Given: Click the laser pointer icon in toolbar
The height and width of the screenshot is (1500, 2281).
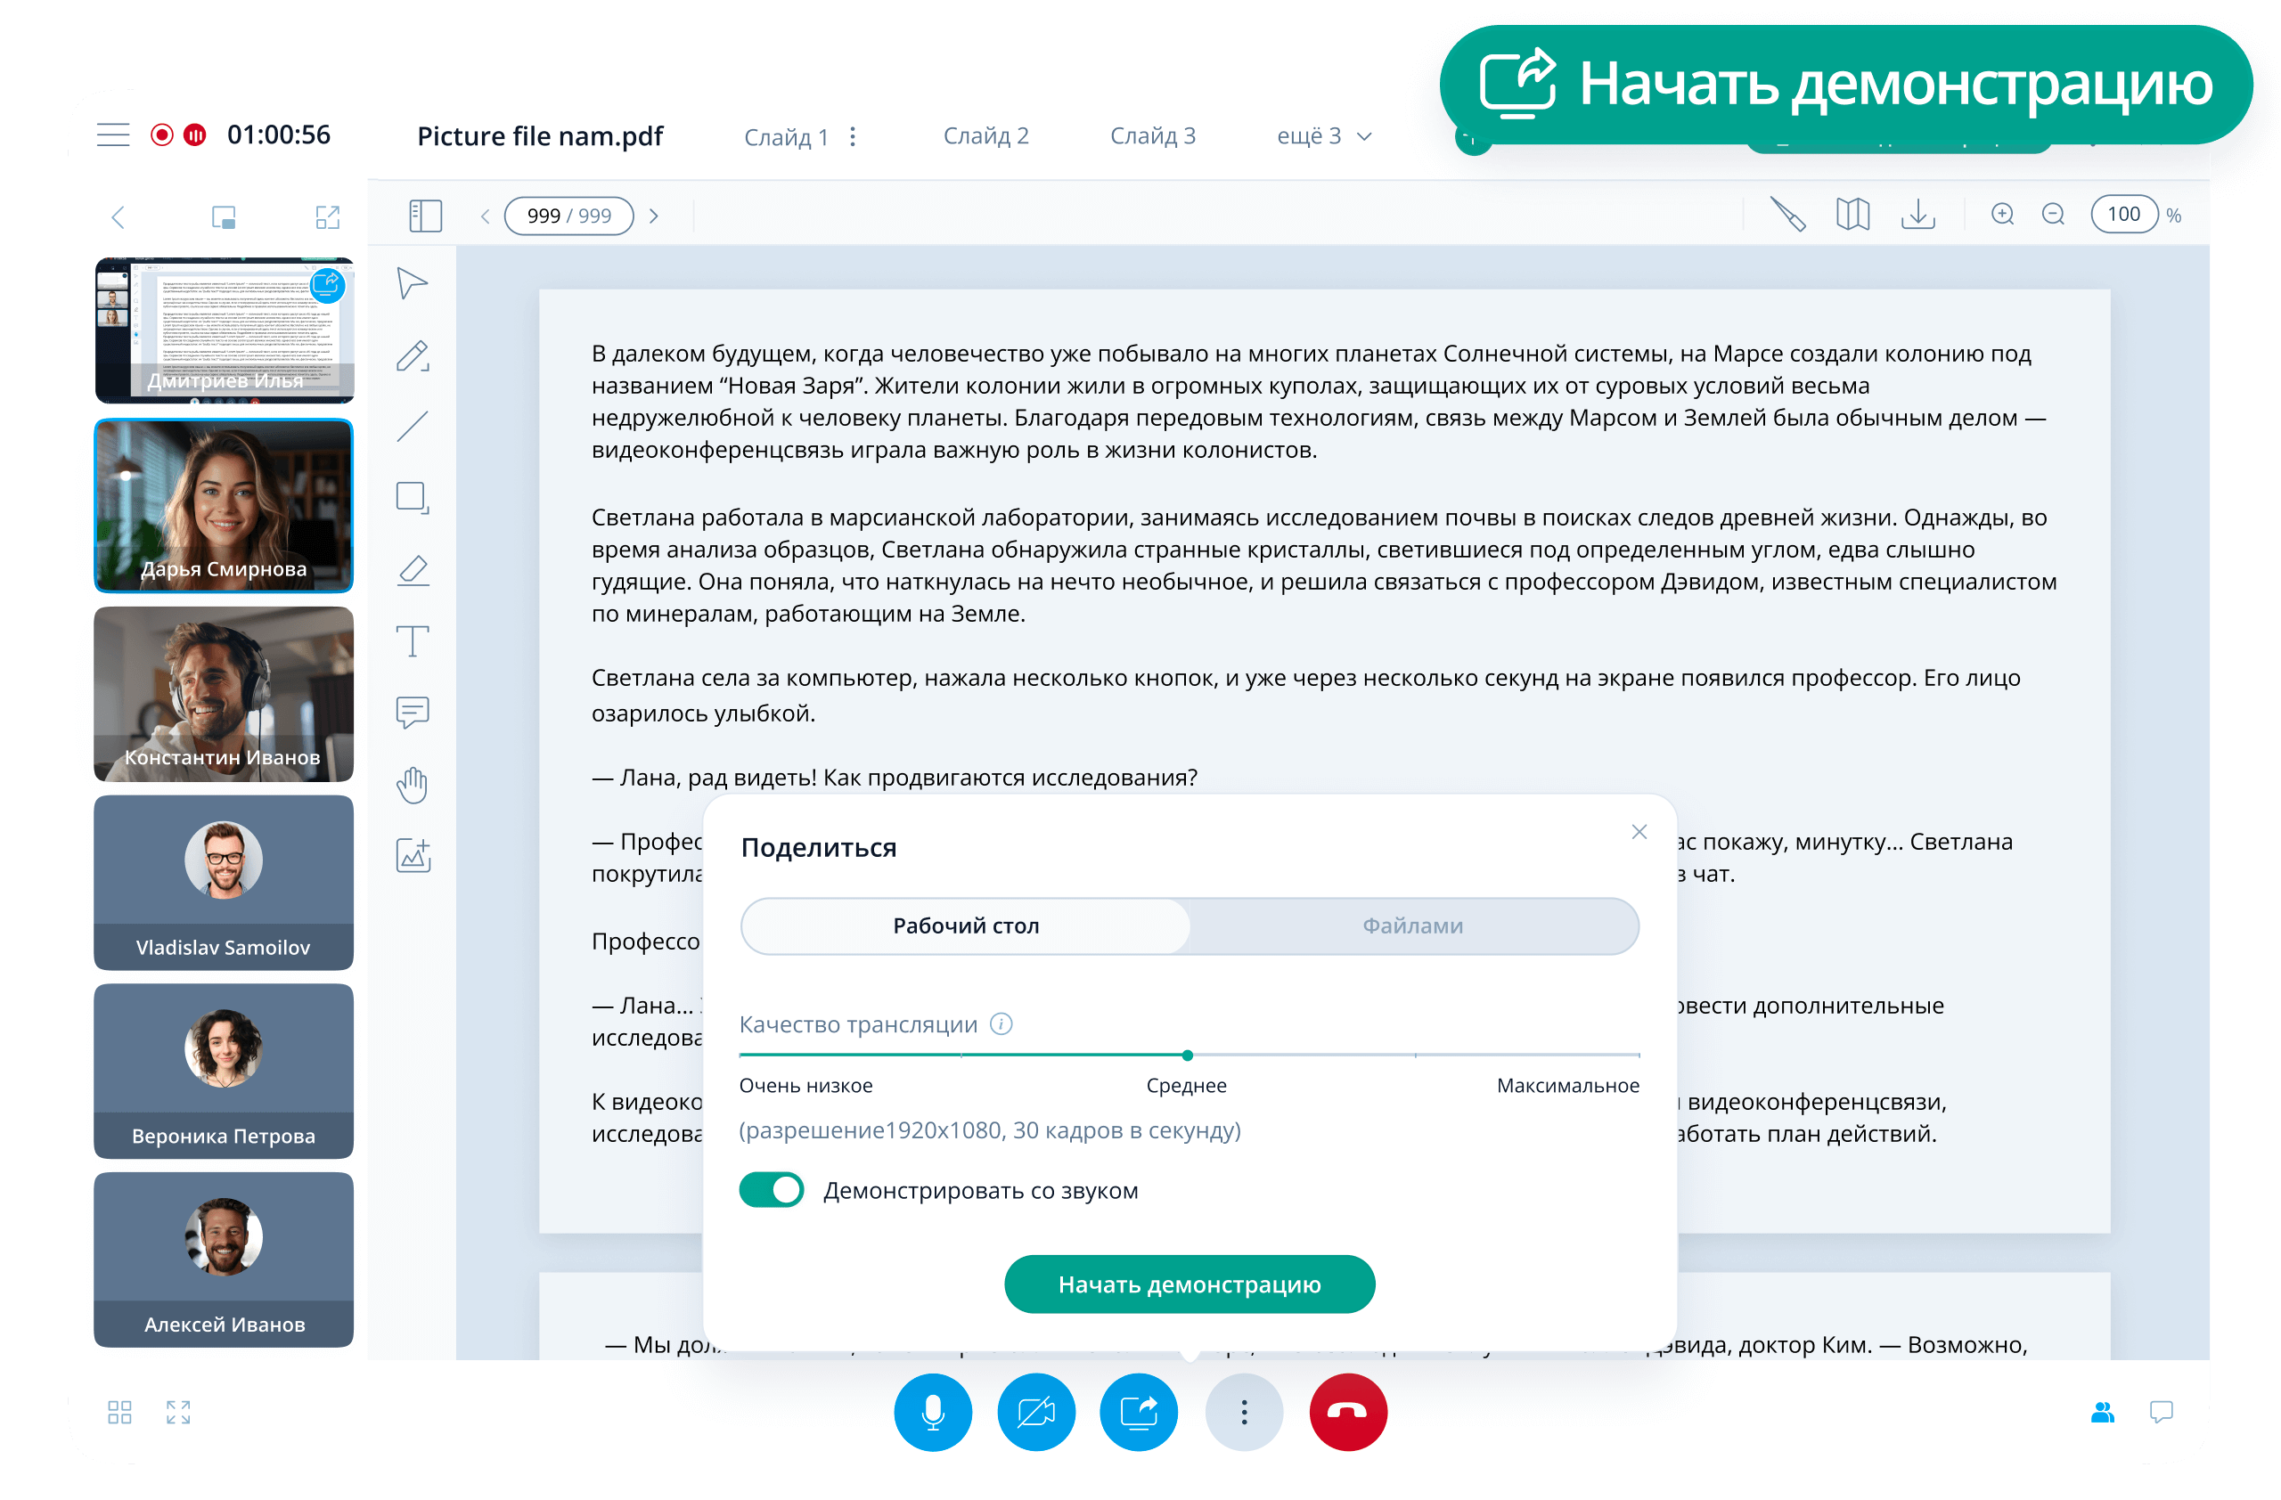Looking at the screenshot, I should 1786,215.
